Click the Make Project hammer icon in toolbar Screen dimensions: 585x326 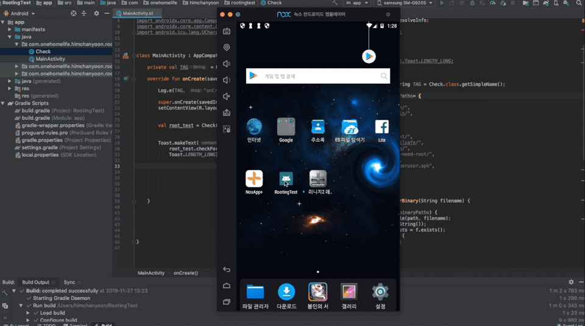tap(335, 2)
